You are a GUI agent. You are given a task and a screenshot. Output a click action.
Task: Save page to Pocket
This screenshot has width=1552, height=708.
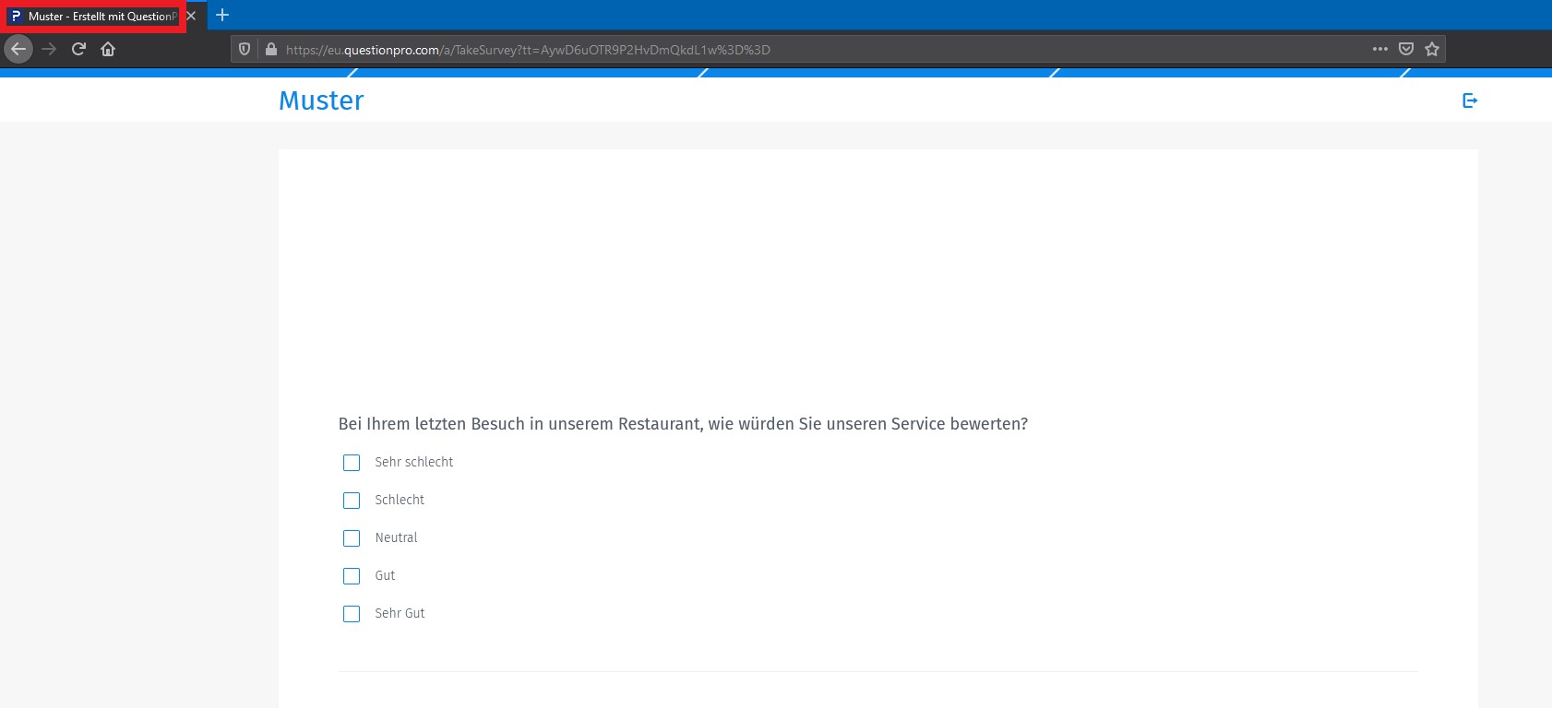click(x=1406, y=49)
